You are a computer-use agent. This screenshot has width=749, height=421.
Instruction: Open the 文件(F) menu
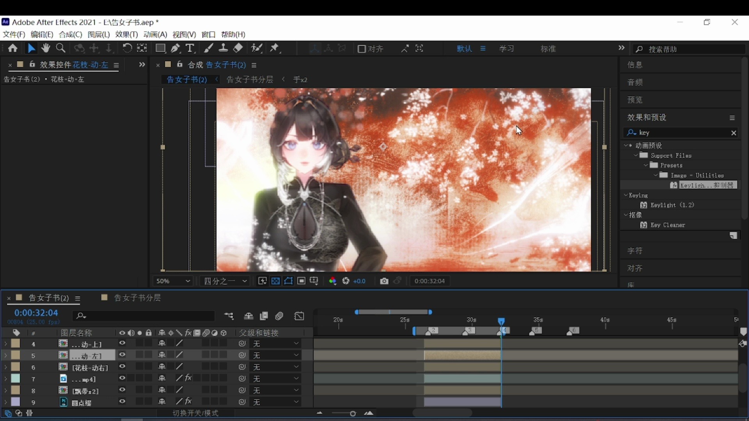(x=14, y=34)
